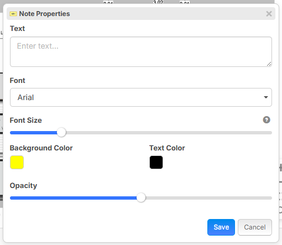Screen dimensions: 282x245
Task: Click the grey portion of the Opacity track
Action: click(209, 198)
